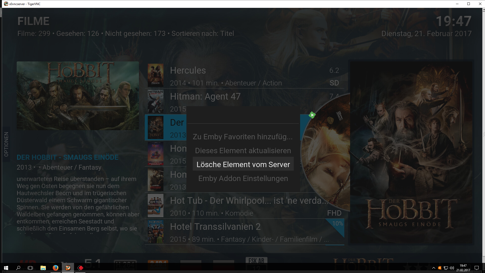This screenshot has width=485, height=273.
Task: Click '2013 • Abenteuer / Fantasy' info line
Action: pyautogui.click(x=59, y=167)
